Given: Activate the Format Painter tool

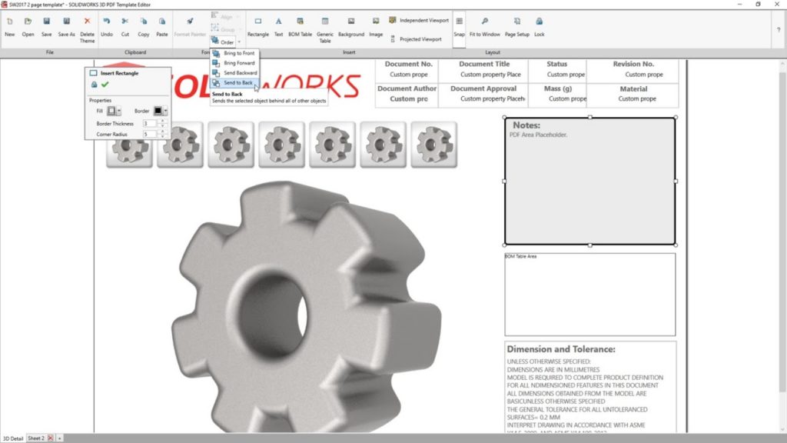Looking at the screenshot, I should coord(190,27).
